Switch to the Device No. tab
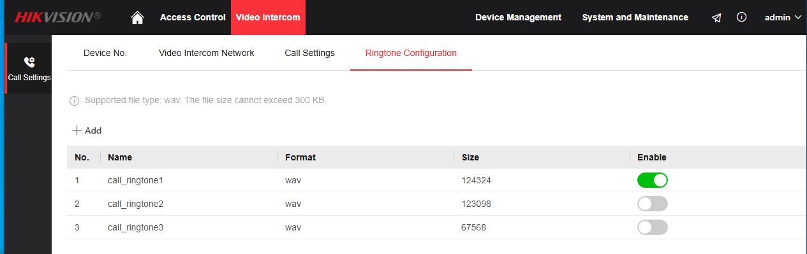The height and width of the screenshot is (254, 807). 105,53
